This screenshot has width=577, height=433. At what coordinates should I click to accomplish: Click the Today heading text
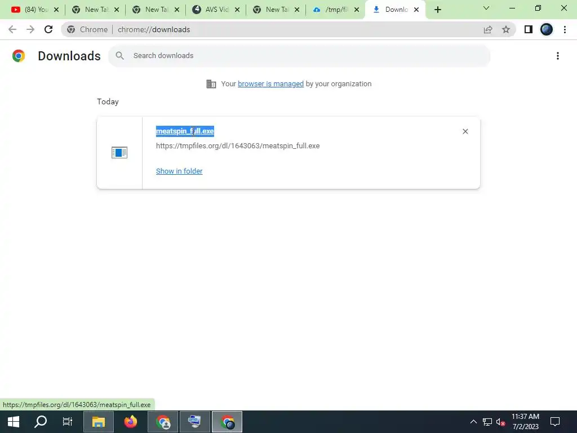tap(108, 101)
